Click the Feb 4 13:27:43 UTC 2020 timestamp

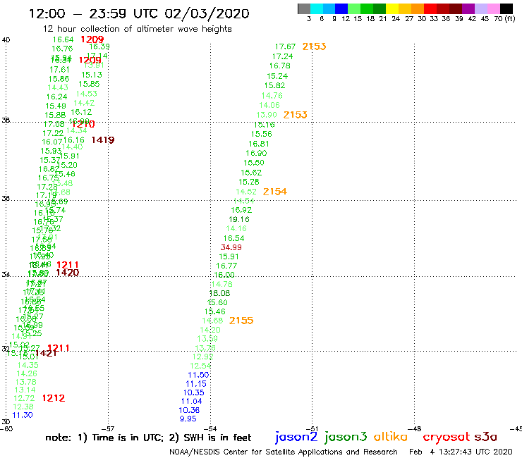(461, 452)
